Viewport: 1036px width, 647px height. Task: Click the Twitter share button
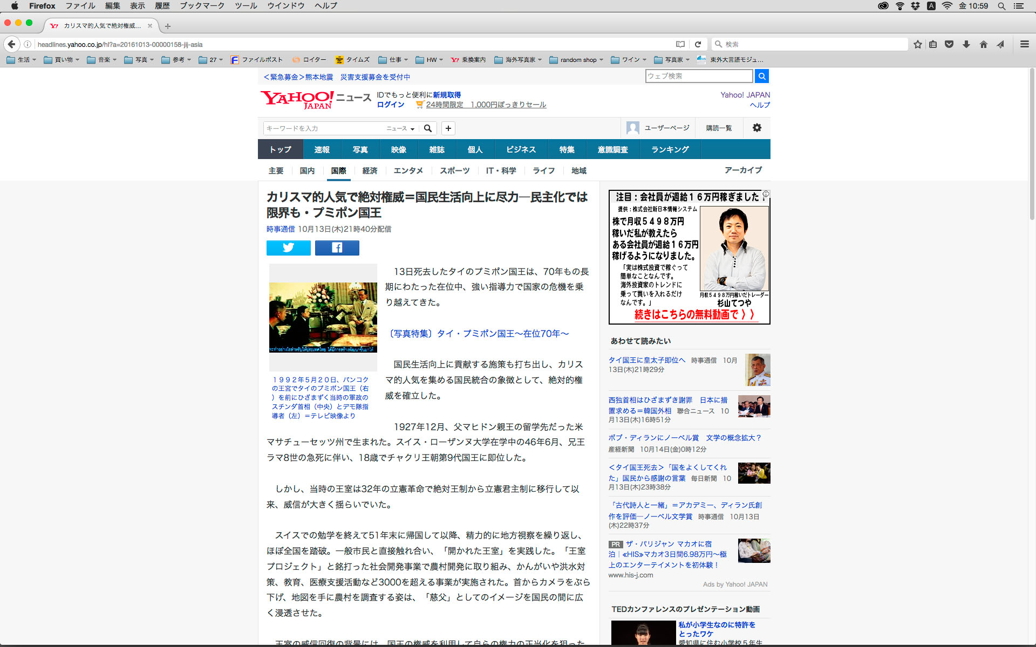[288, 247]
